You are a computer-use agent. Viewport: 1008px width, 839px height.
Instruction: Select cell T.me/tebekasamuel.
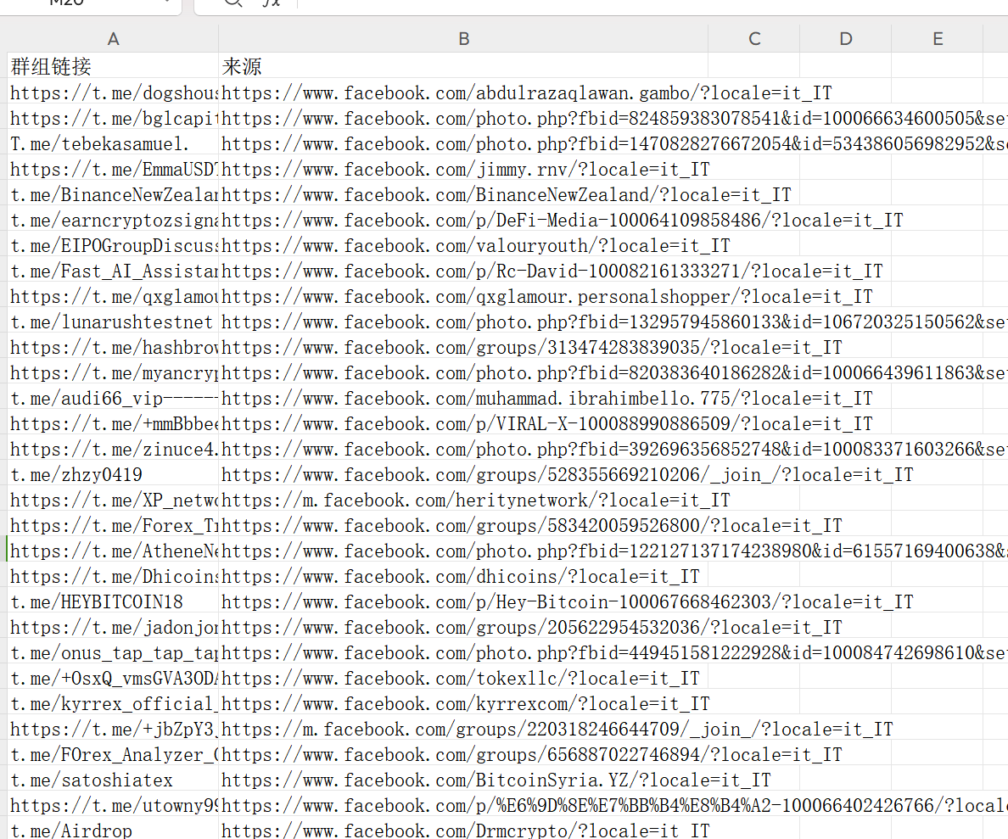point(113,143)
